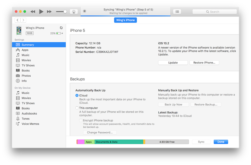Image resolution: width=251 pixels, height=165 pixels.
Task: Select Summary in Settings sidebar
Action: pyautogui.click(x=39, y=45)
